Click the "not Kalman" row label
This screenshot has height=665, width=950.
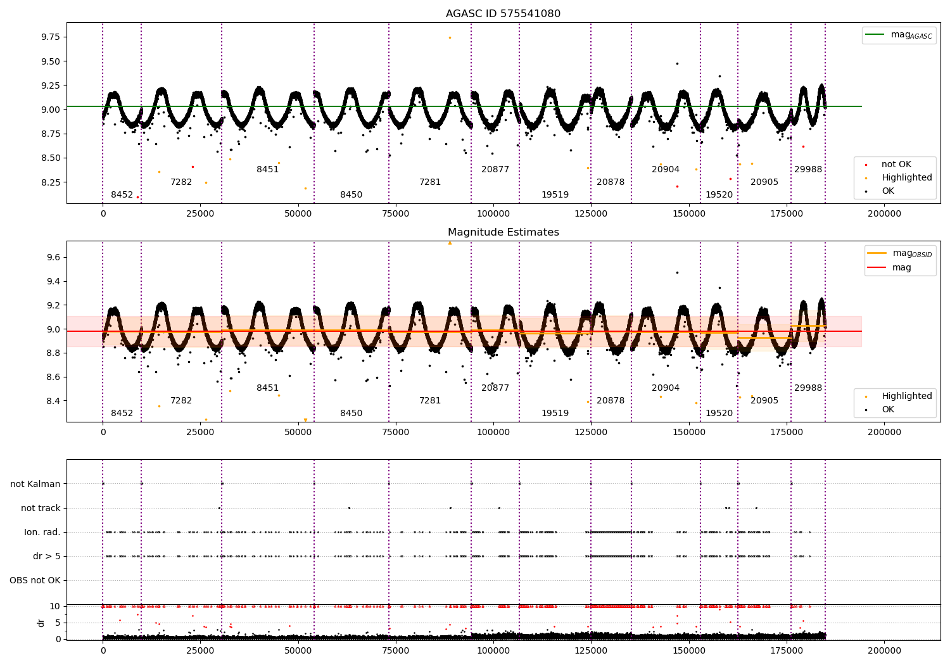pyautogui.click(x=35, y=484)
